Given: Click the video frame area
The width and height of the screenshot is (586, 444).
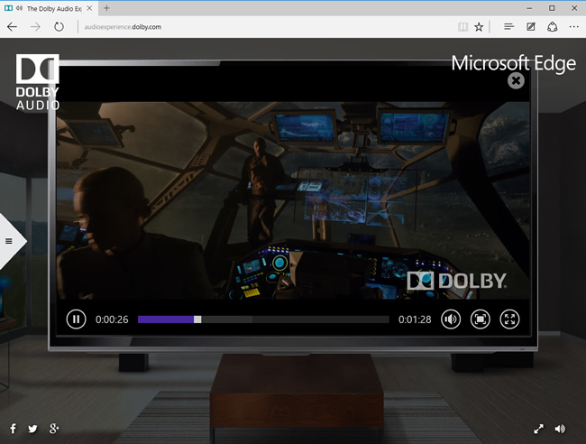Looking at the screenshot, I should (293, 200).
